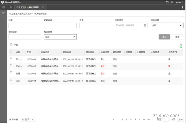Go to next page arrow
The height and width of the screenshot is (123, 186).
tap(153, 119)
